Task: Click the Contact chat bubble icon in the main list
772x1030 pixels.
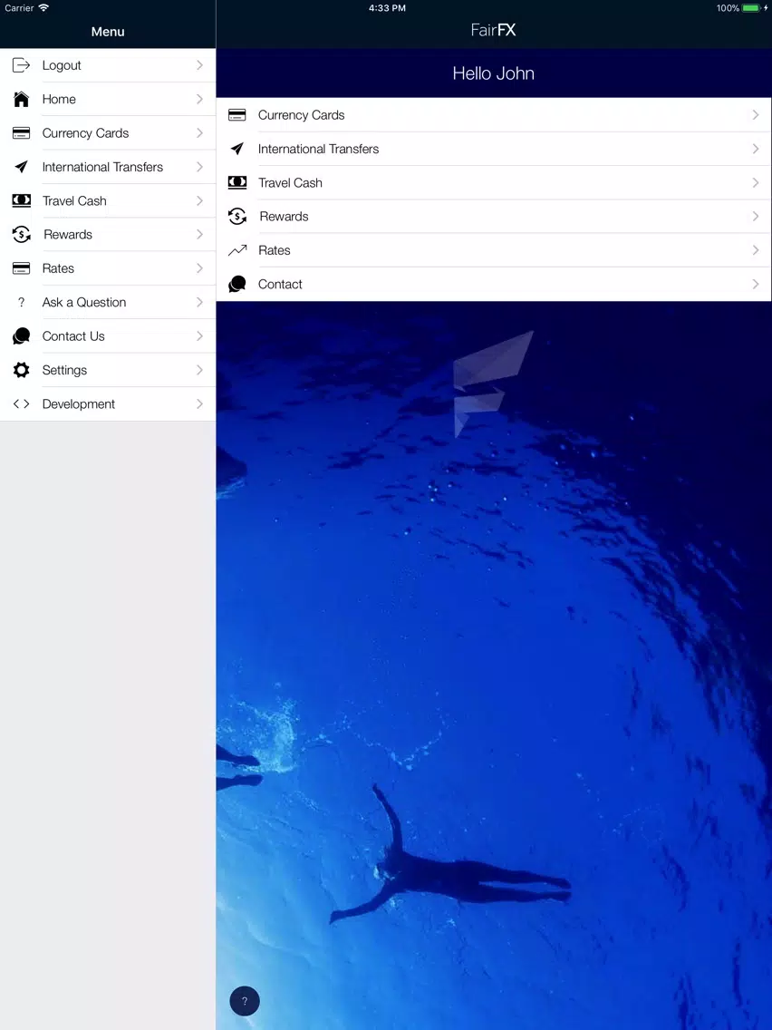Action: click(237, 285)
